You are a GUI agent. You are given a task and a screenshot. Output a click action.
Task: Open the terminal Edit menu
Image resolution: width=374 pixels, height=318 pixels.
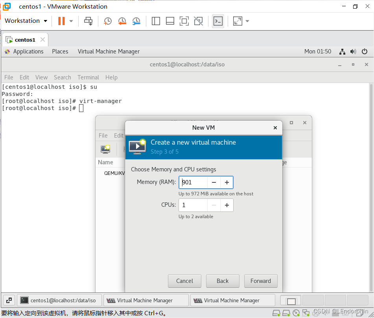pos(24,77)
